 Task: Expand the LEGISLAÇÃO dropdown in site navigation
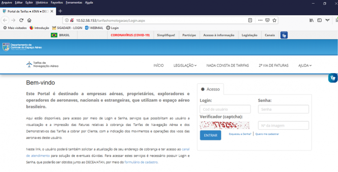coord(185,66)
